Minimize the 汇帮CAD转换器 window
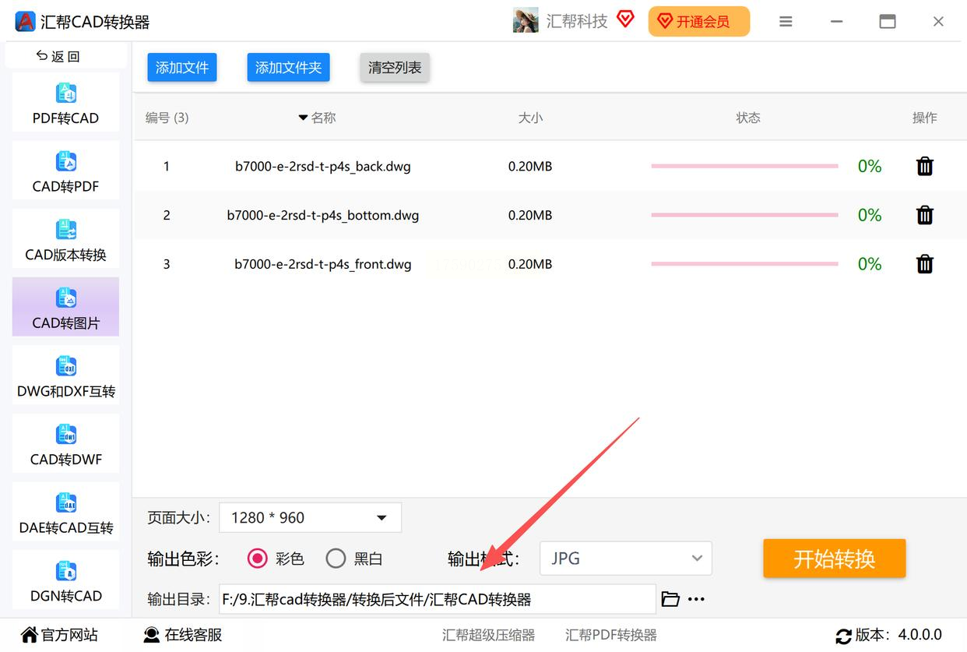Screen dimensions: 967x652 click(x=836, y=22)
